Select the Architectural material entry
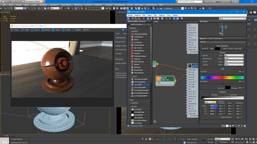Image resolution: width=257 pixels, height=144 pixels. point(141,37)
